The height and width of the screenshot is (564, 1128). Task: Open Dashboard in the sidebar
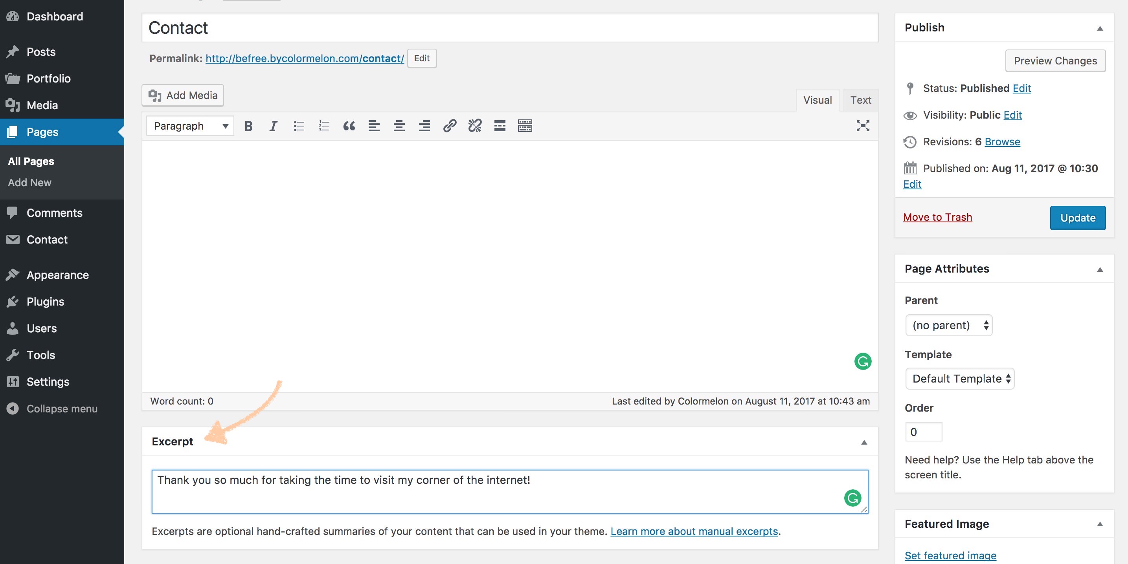click(62, 16)
